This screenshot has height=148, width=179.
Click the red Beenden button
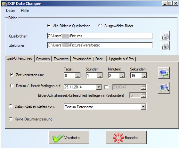[x=126, y=137]
